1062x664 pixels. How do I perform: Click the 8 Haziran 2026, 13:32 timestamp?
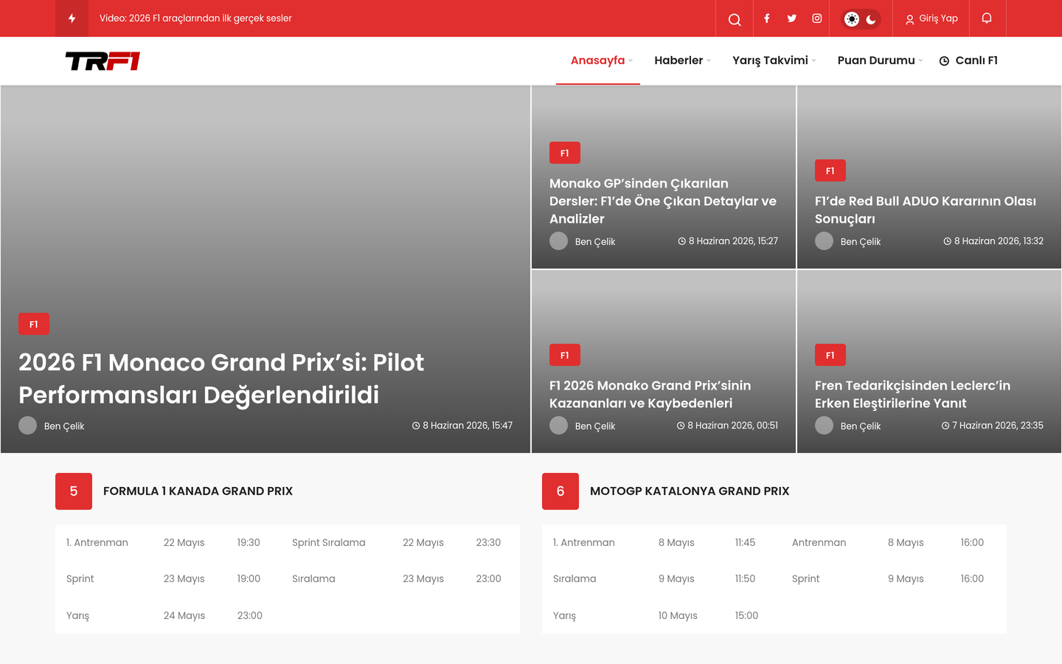pyautogui.click(x=993, y=241)
